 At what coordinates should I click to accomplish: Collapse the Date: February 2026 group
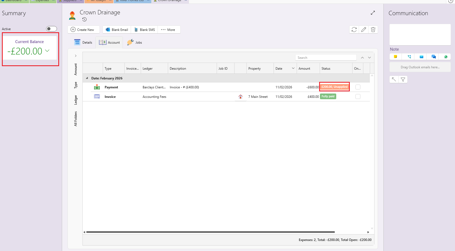click(87, 78)
